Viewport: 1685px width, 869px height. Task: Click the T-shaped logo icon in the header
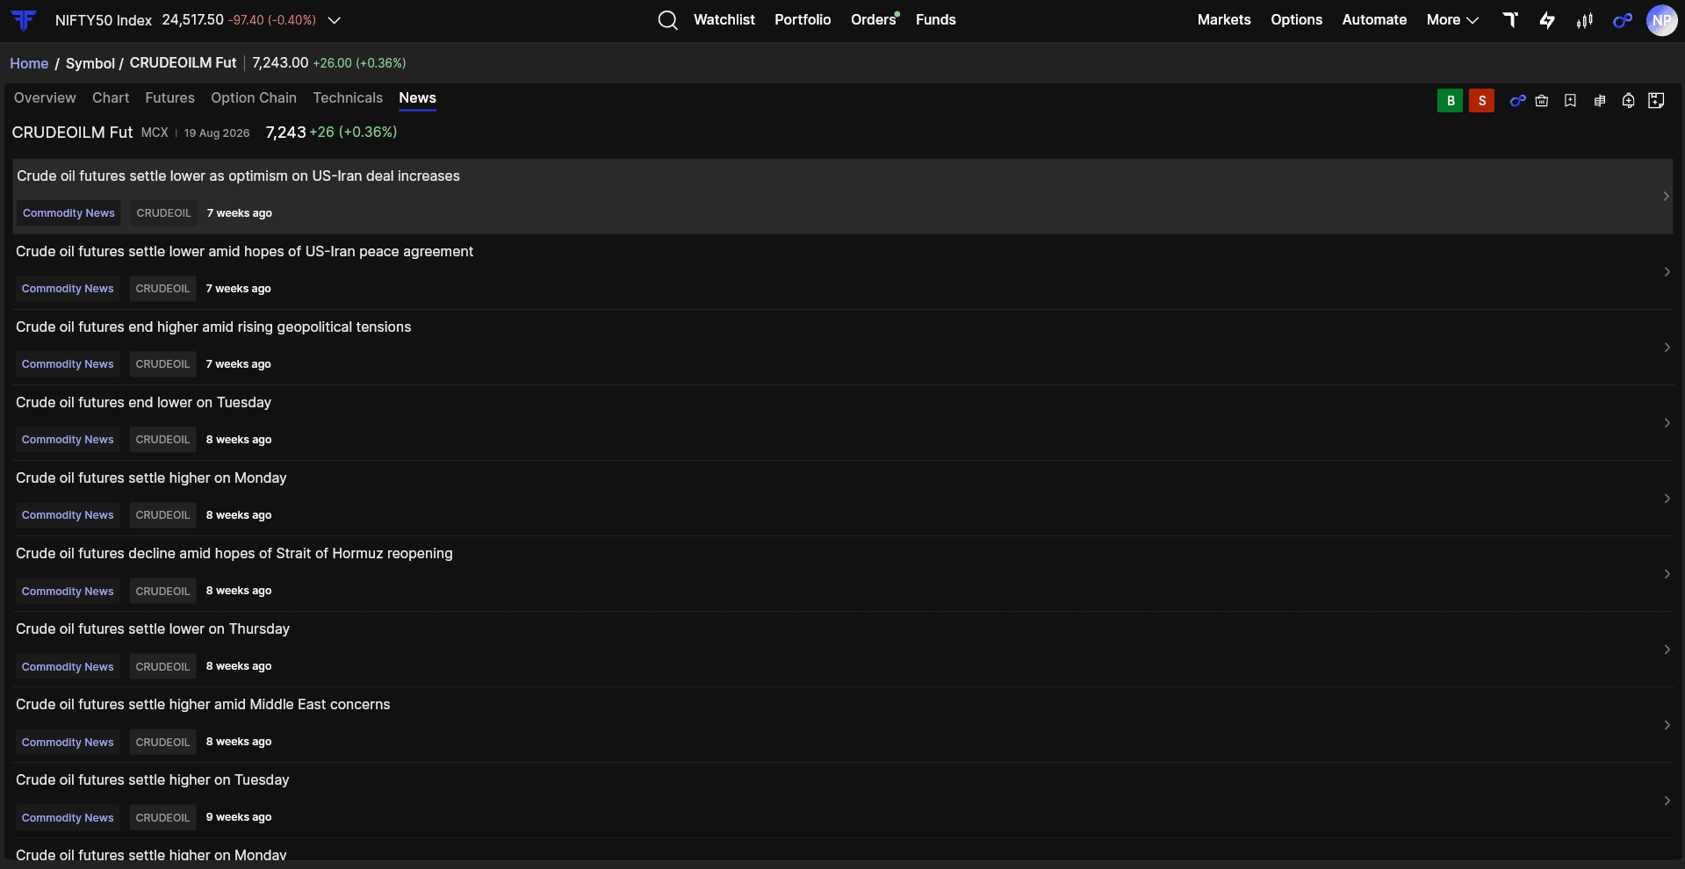1510,19
